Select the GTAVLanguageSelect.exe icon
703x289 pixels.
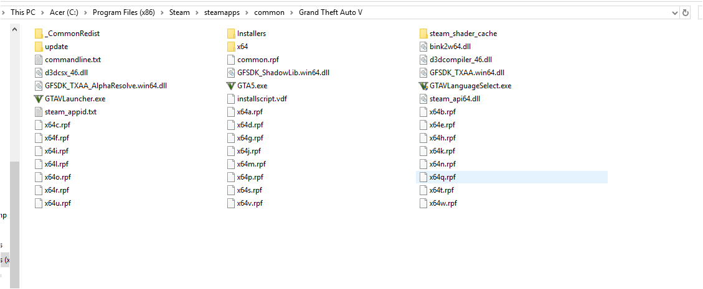pos(423,86)
